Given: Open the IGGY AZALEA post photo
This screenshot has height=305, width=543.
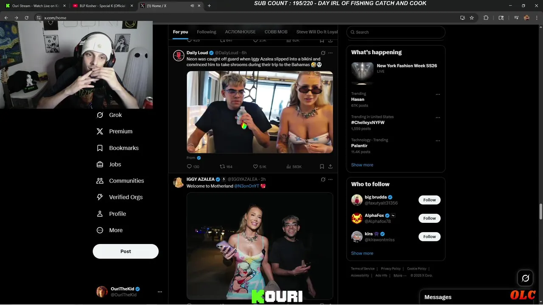Looking at the screenshot, I should click(260, 246).
